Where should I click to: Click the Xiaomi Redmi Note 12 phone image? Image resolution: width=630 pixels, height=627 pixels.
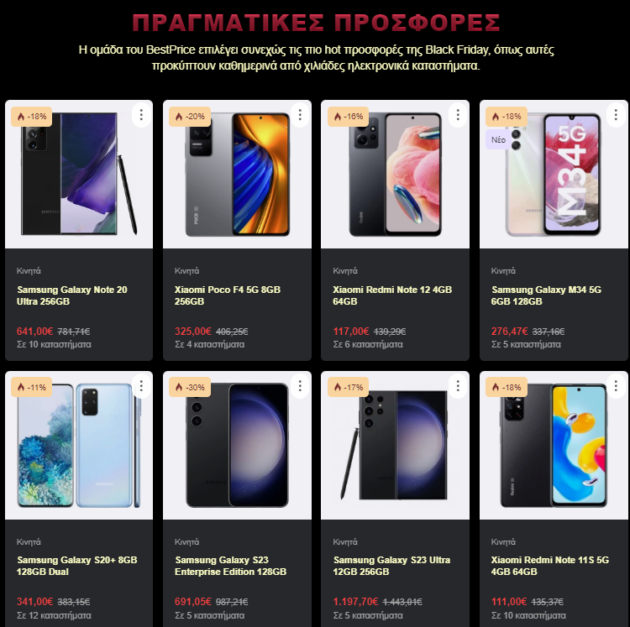click(395, 174)
